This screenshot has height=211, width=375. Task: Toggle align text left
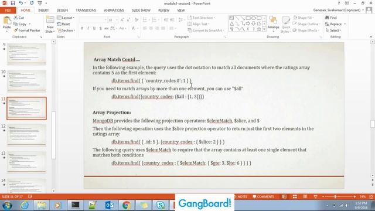145,28
